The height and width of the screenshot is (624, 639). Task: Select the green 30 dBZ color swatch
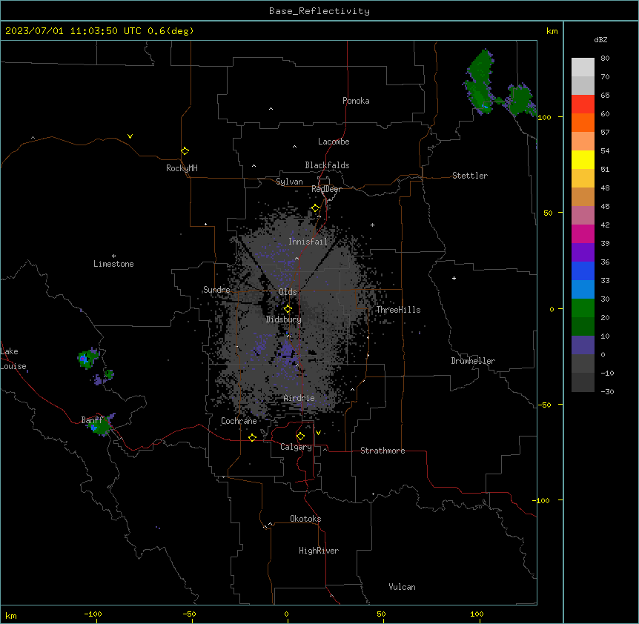pos(583,308)
